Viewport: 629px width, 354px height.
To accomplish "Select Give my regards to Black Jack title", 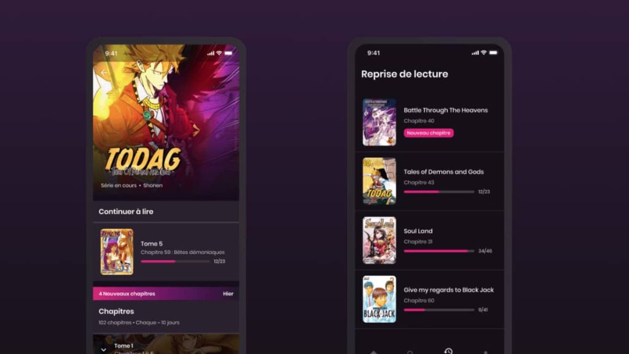I will pos(448,290).
